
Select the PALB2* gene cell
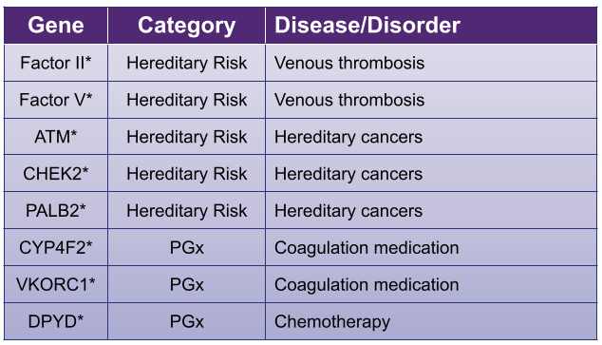tap(56, 211)
